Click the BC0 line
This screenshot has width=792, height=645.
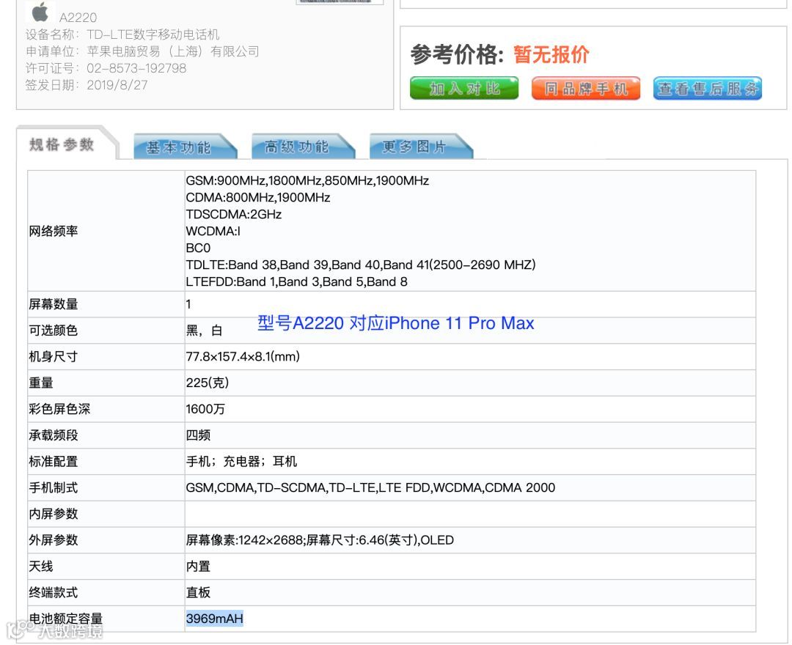click(x=198, y=248)
